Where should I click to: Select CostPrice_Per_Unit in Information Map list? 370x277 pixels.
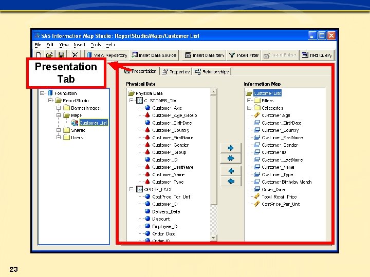281,204
